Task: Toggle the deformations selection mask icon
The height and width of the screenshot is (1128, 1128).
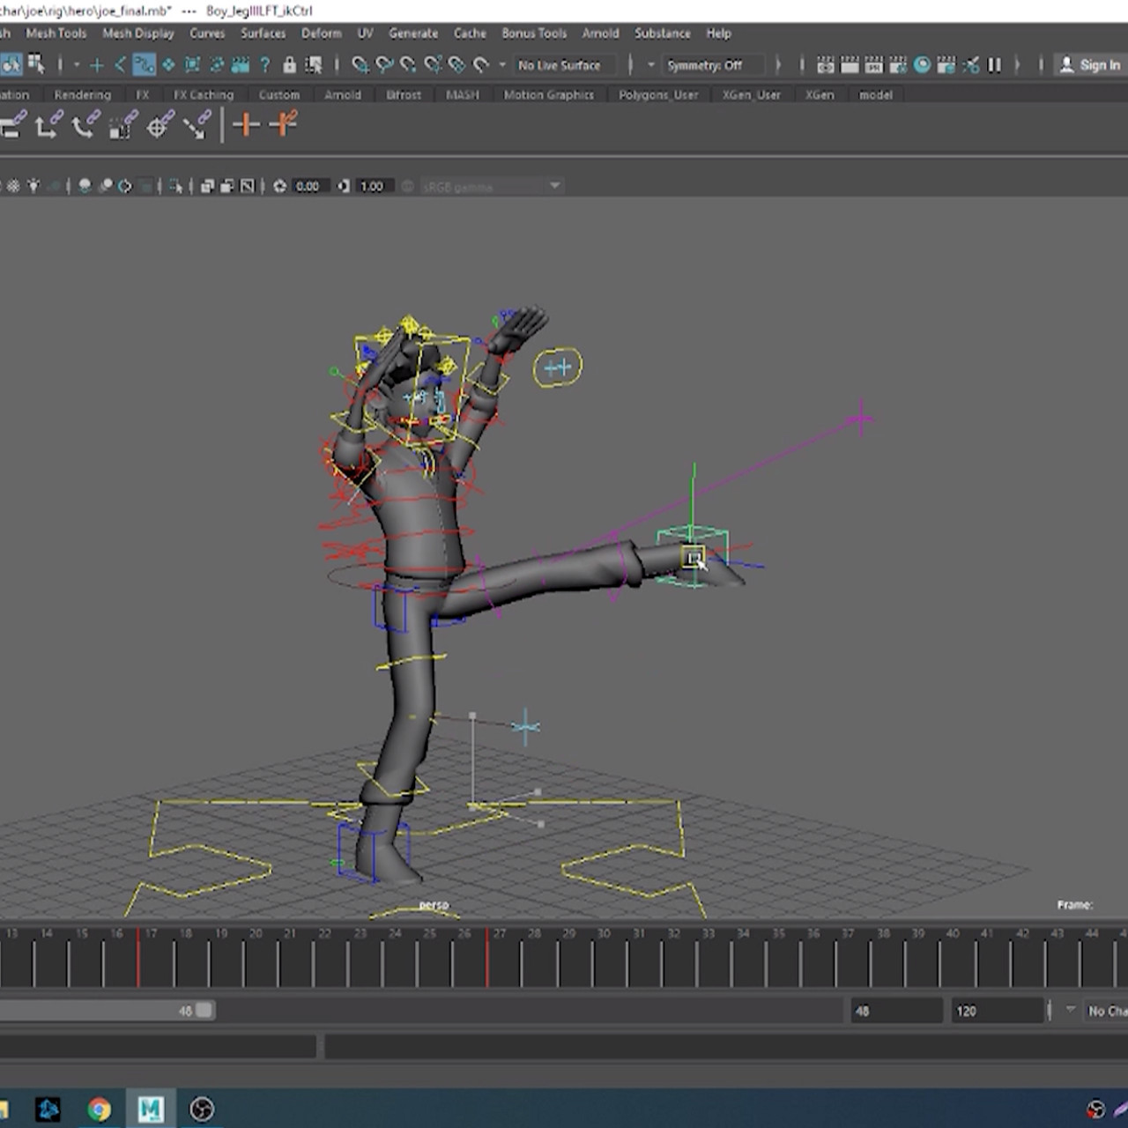Action: 168,64
